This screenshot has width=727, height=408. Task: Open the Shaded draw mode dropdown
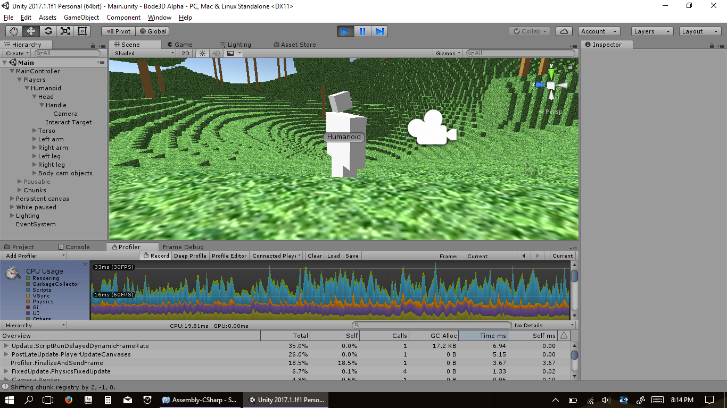(144, 53)
